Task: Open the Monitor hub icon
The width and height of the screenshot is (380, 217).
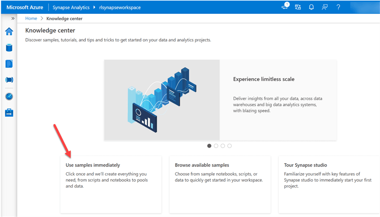Action: click(9, 96)
